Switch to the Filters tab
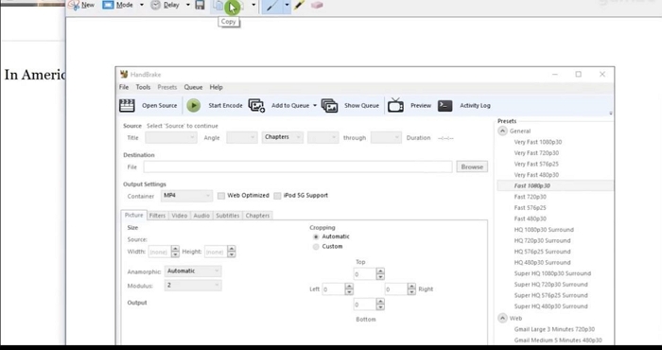662x350 pixels. tap(157, 216)
